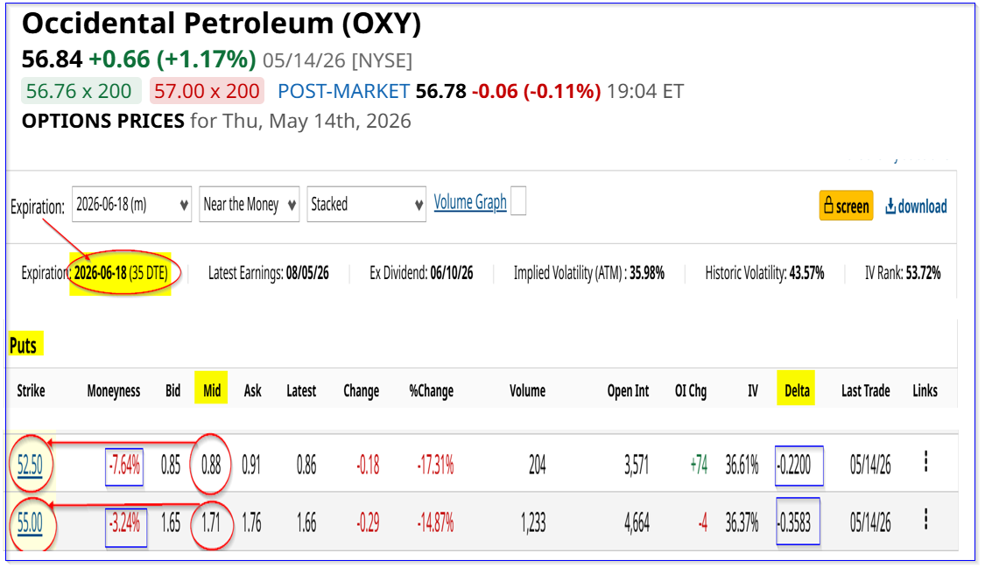Sort by the Open Int column header

[x=628, y=390]
